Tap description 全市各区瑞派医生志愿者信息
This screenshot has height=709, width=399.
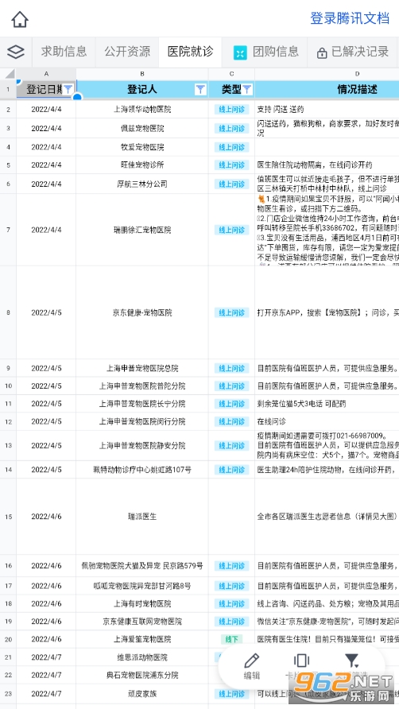[x=327, y=517]
